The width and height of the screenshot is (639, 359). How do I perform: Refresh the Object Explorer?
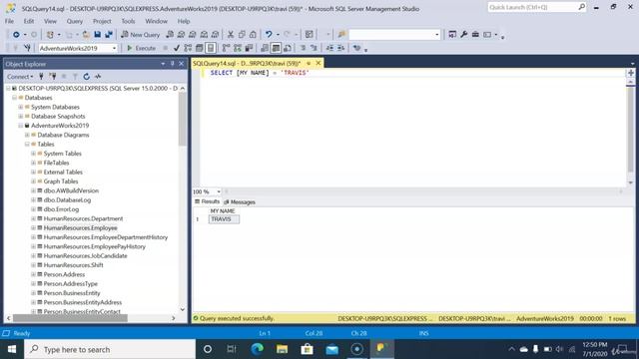(x=87, y=77)
